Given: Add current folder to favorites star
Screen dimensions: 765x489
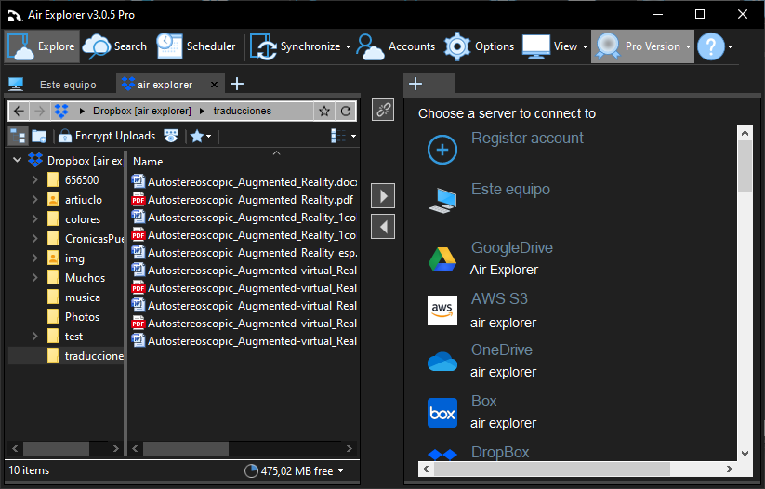Looking at the screenshot, I should pos(324,112).
